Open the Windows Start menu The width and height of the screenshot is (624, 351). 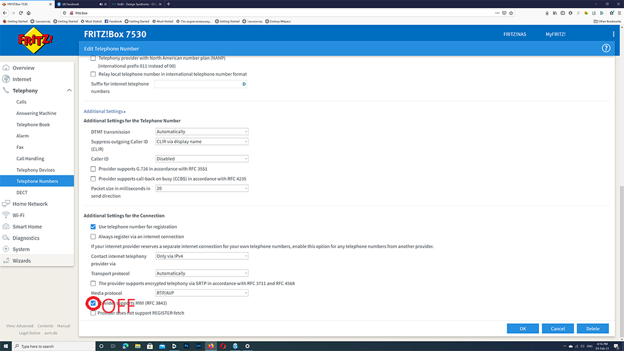(6, 346)
